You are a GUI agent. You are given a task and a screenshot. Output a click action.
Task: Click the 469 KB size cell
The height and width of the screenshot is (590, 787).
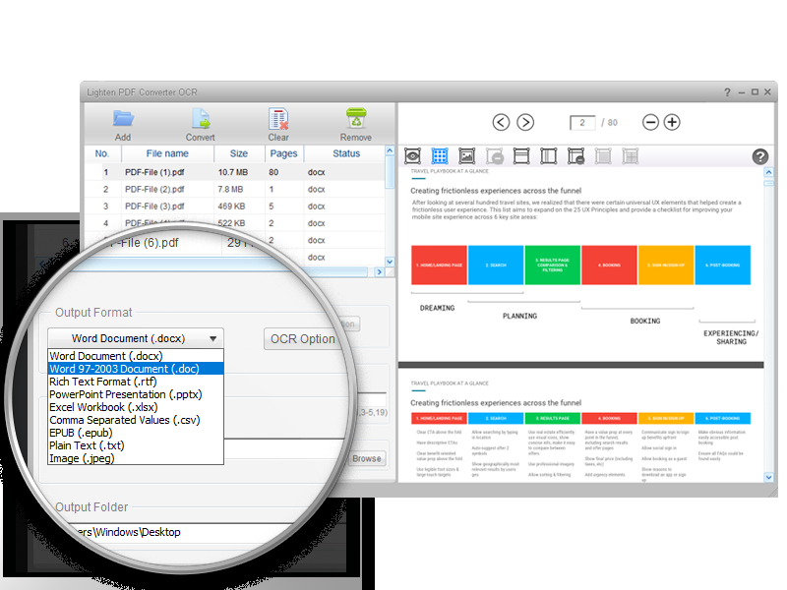(x=231, y=206)
